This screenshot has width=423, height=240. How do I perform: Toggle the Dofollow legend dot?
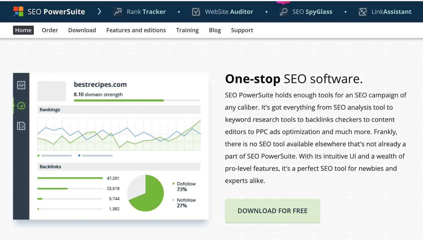[x=173, y=184]
